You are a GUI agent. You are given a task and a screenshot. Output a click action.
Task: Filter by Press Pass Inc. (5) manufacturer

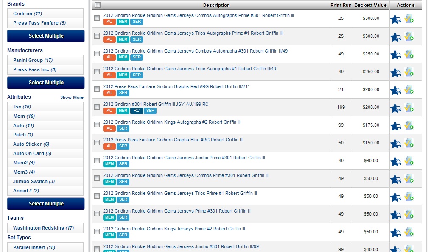pyautogui.click(x=35, y=69)
